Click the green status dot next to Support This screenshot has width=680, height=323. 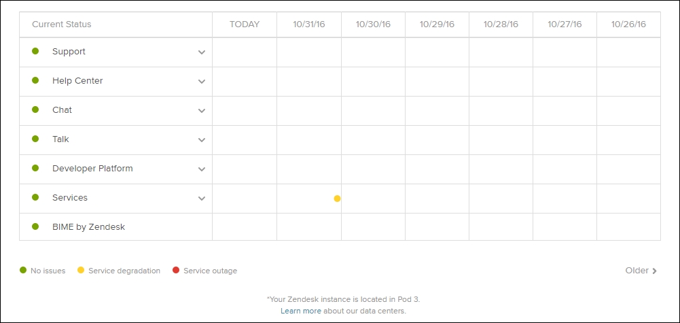(35, 51)
